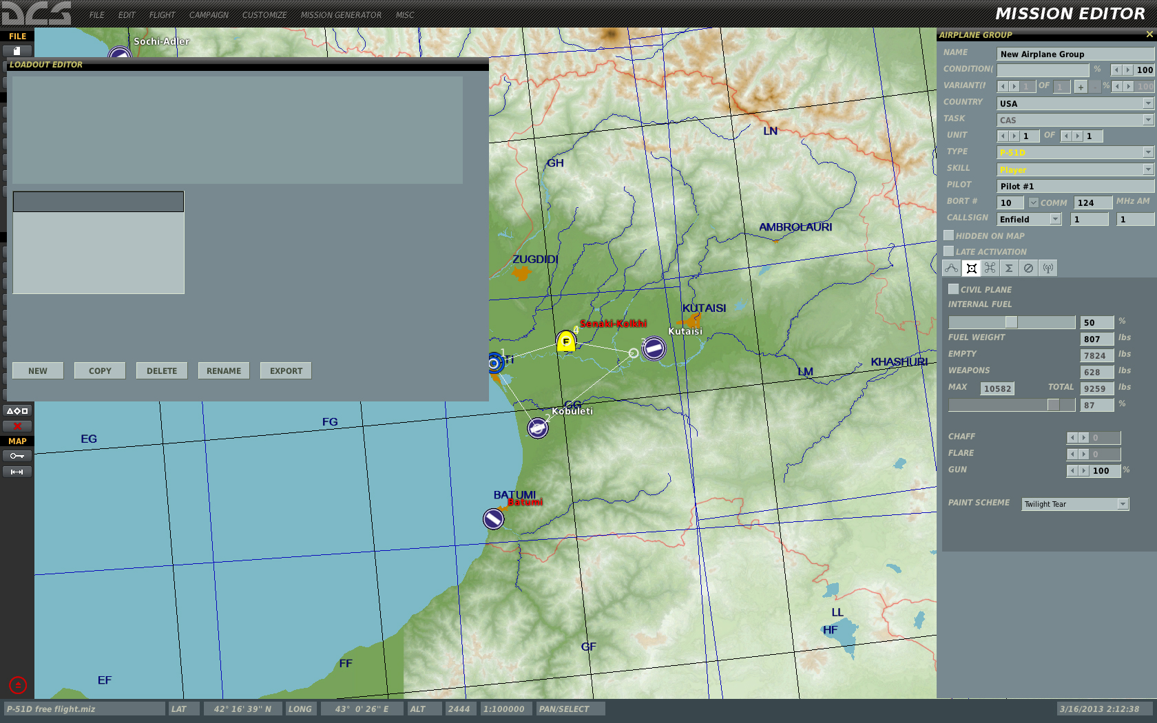Click the Kobuleti airfield icon on map
This screenshot has width=1157, height=723.
[x=538, y=428]
